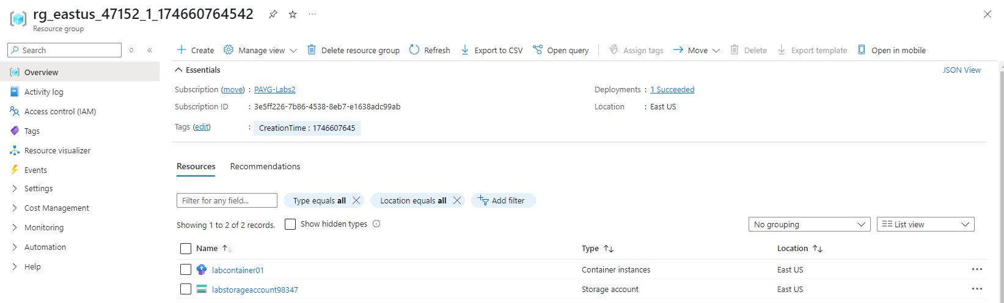Image resolution: width=1004 pixels, height=303 pixels.
Task: Open the Location equals all filter
Action: coord(413,200)
